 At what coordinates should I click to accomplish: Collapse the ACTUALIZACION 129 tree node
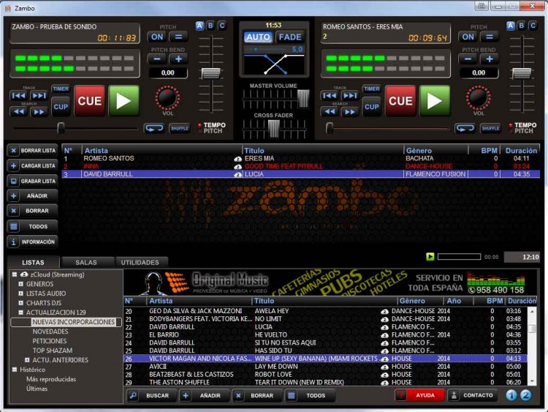click(21, 312)
